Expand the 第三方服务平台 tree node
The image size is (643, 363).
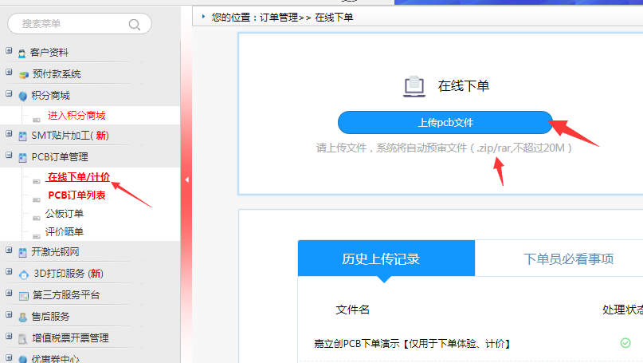tap(9, 294)
